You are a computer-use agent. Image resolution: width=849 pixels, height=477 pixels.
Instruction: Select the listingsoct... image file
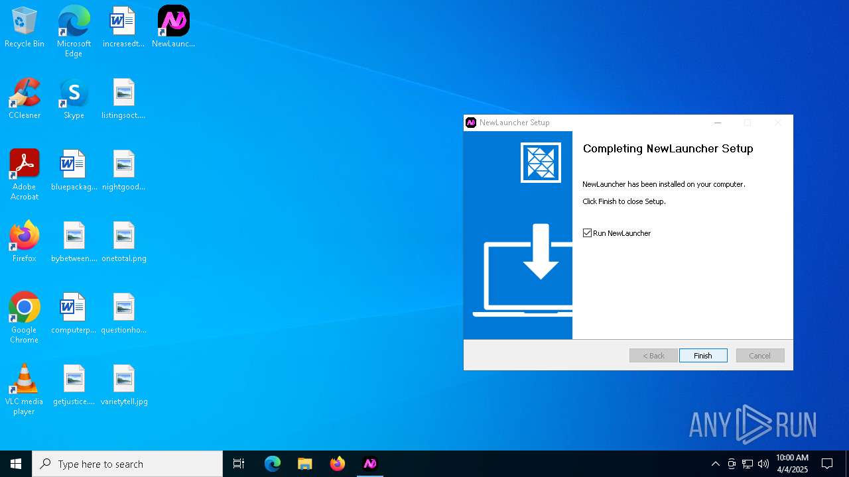(x=123, y=99)
